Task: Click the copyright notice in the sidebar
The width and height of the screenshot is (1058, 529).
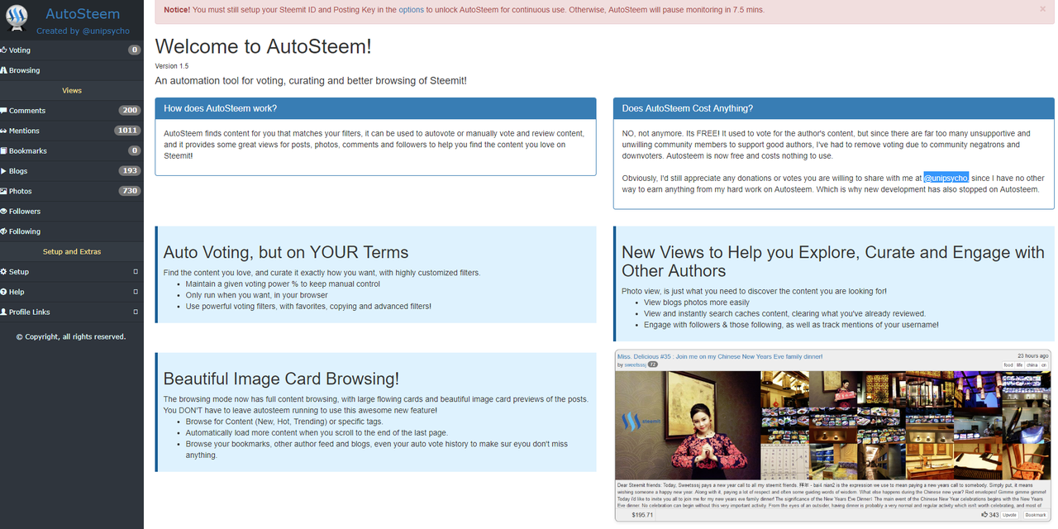Action: [71, 336]
